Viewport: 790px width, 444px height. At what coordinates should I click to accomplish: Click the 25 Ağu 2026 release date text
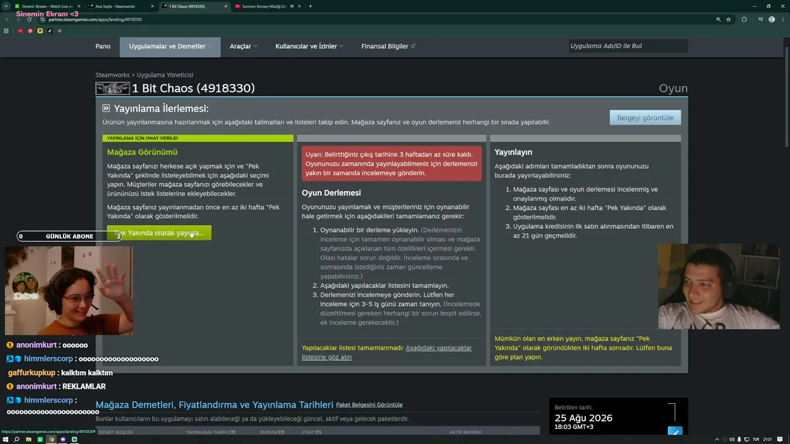[x=583, y=418]
